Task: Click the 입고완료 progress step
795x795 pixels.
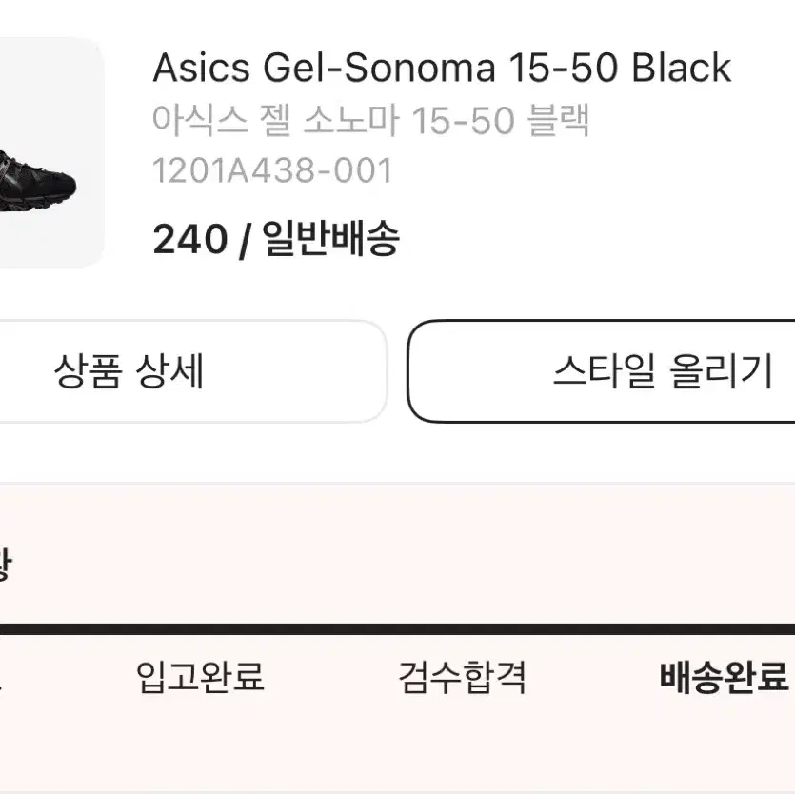Action: (200, 676)
